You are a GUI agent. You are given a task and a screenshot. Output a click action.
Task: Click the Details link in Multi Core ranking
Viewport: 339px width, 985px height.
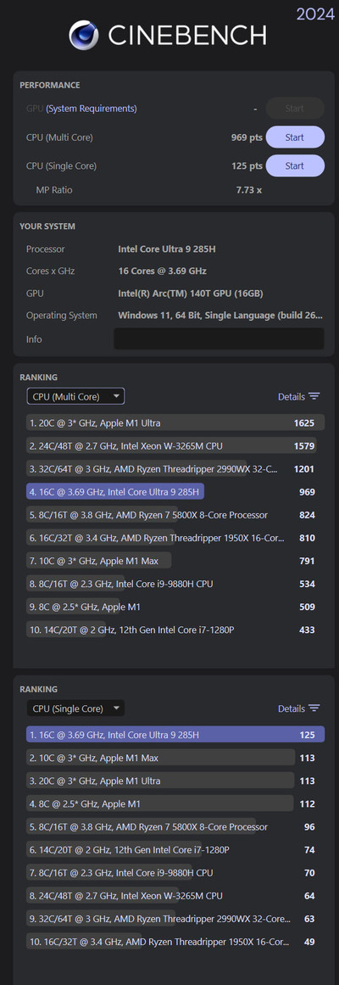coord(292,396)
